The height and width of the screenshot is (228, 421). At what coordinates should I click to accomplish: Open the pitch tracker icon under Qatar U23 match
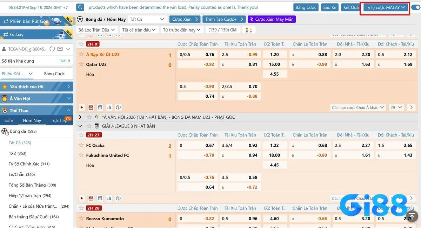point(91,108)
